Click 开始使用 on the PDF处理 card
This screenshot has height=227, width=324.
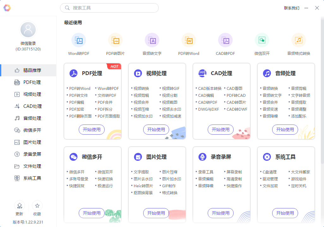tap(92, 130)
